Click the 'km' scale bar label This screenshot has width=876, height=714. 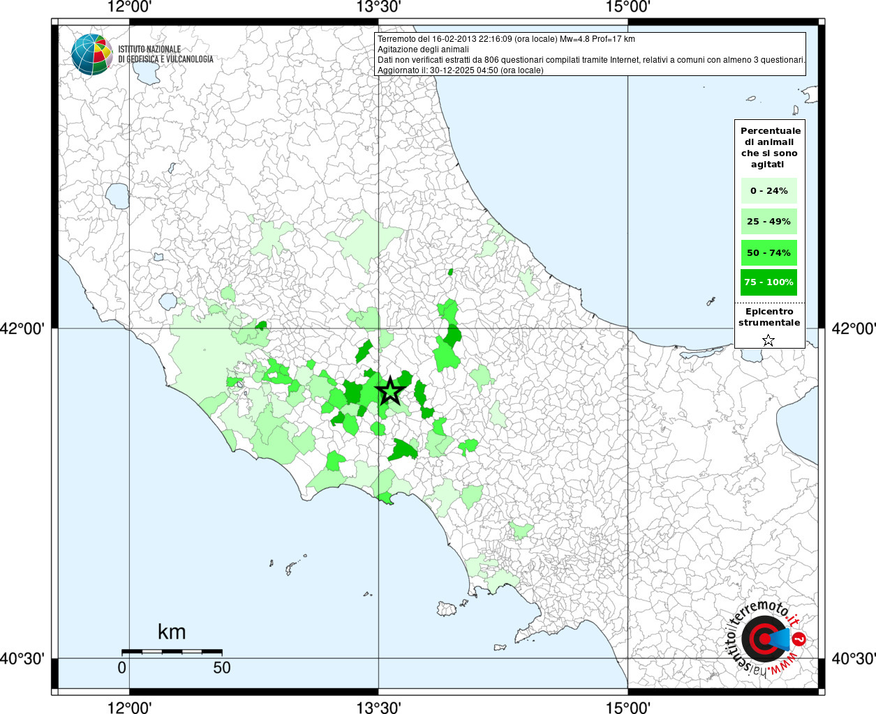click(172, 632)
